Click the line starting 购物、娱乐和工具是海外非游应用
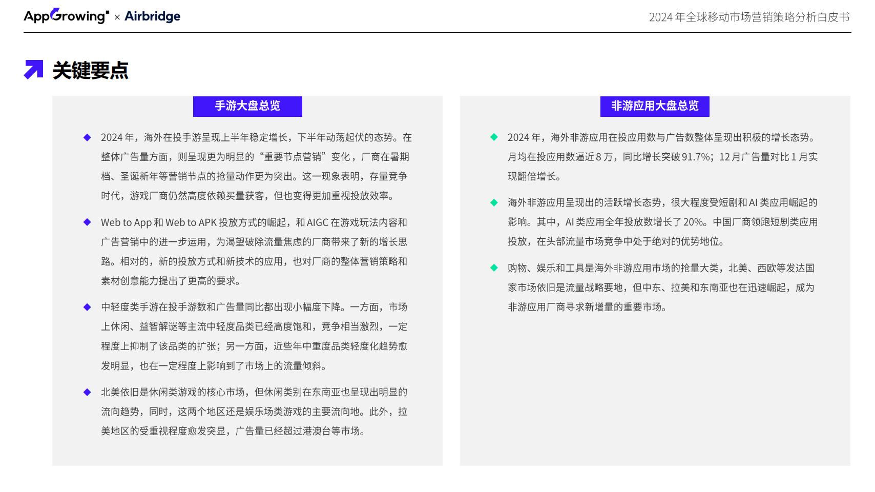This screenshot has width=875, height=492. point(661,268)
